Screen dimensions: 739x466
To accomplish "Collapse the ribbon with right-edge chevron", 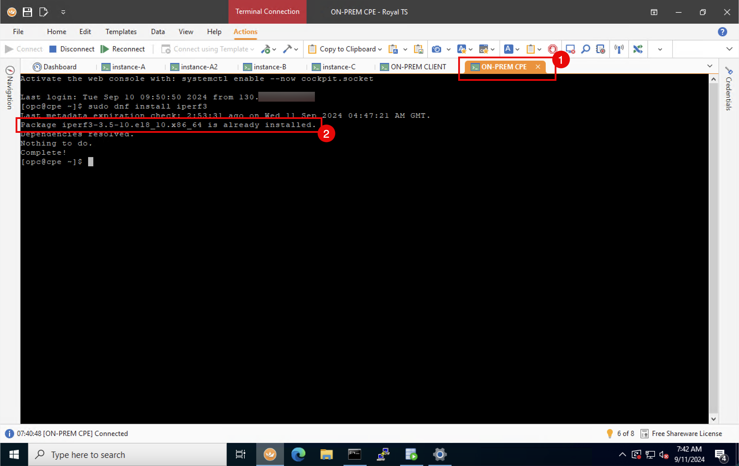I will point(729,49).
